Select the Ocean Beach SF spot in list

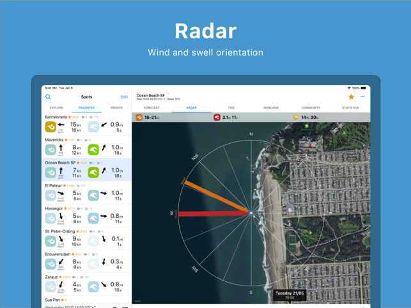[86, 170]
